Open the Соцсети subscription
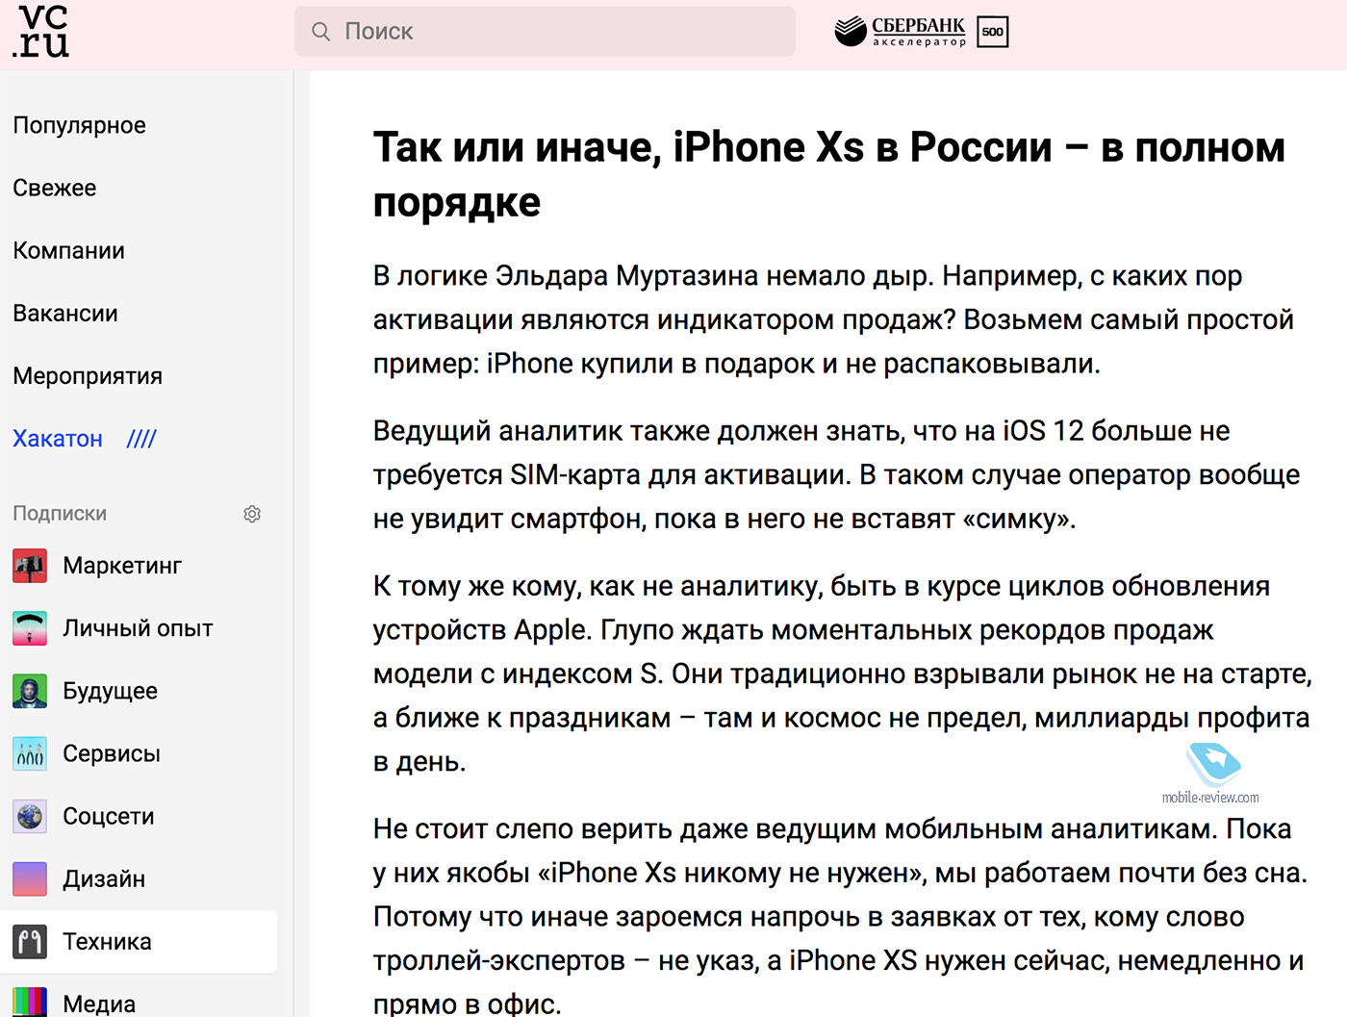This screenshot has width=1347, height=1017. (109, 816)
